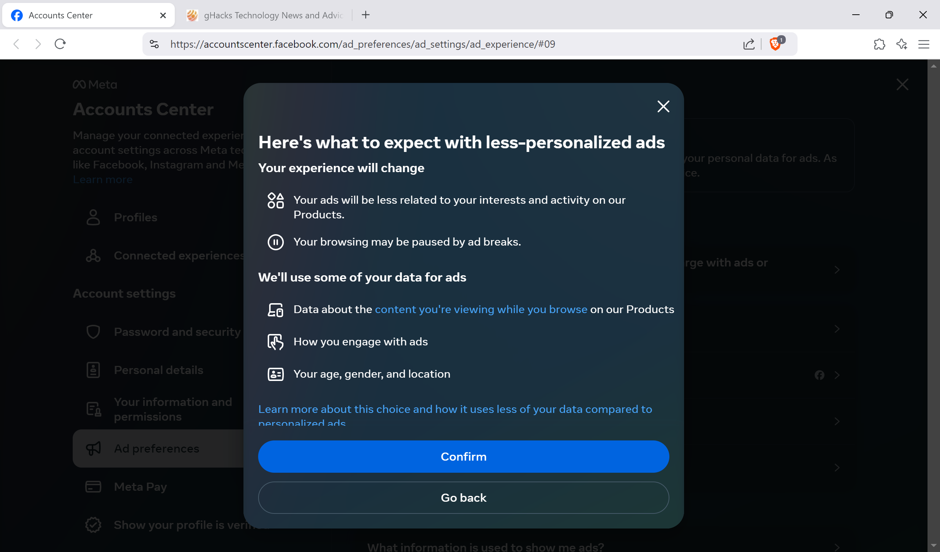Click the share page icon
The width and height of the screenshot is (940, 552).
click(x=749, y=44)
